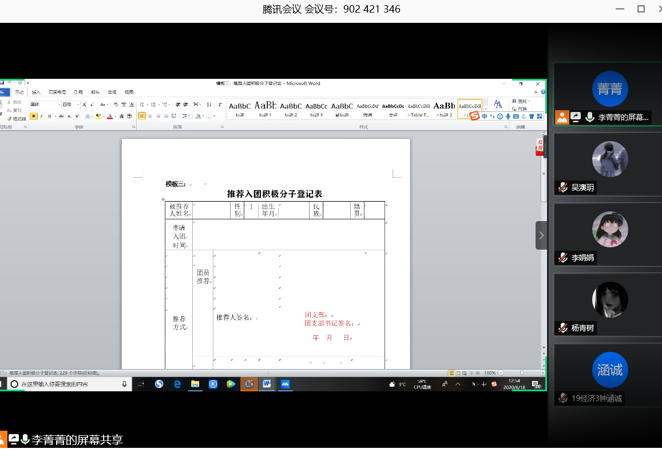Click the Word icon in the taskbar
The image size is (662, 449).
(267, 384)
